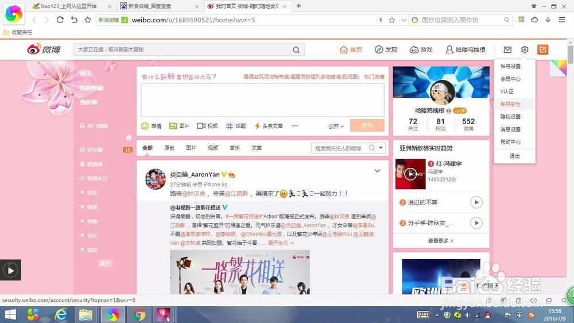Image resolution: width=574 pixels, height=323 pixels.
Task: Switch to the 文章 feed tab
Action: coord(257,148)
